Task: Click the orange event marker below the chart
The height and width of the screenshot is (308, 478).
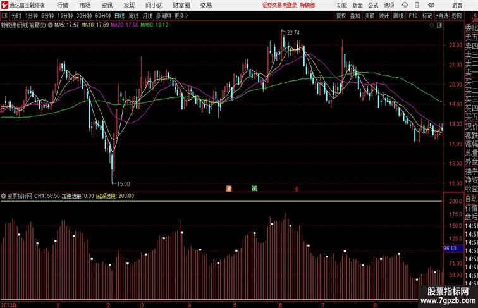Action: pyautogui.click(x=229, y=188)
